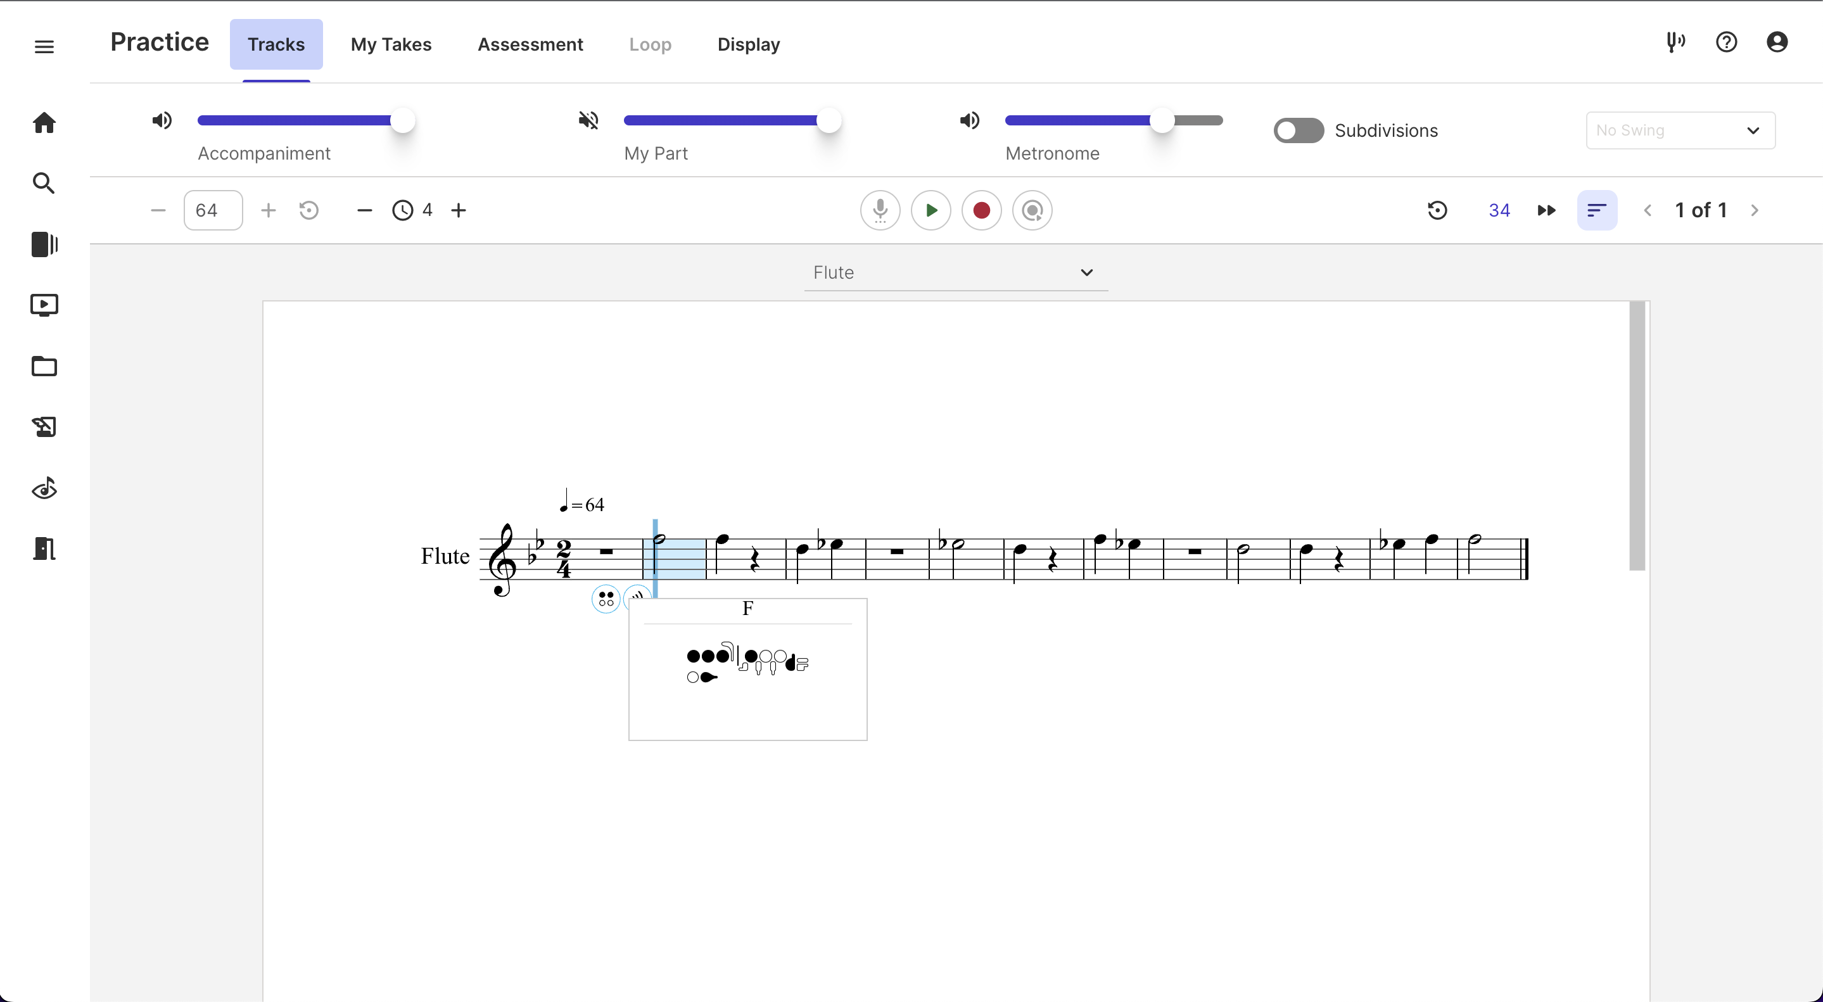Image resolution: width=1823 pixels, height=1002 pixels.
Task: Click the microphone check icon
Action: (x=880, y=210)
